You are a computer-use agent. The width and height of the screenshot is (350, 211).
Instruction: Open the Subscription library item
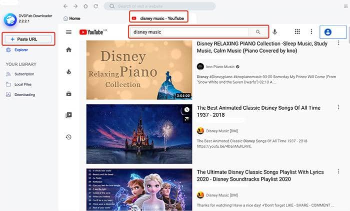pyautogui.click(x=24, y=74)
